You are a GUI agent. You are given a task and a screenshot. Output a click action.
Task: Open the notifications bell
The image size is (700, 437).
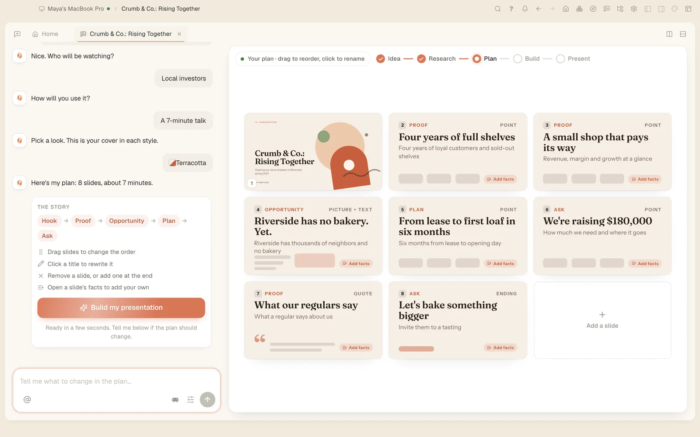click(x=525, y=9)
